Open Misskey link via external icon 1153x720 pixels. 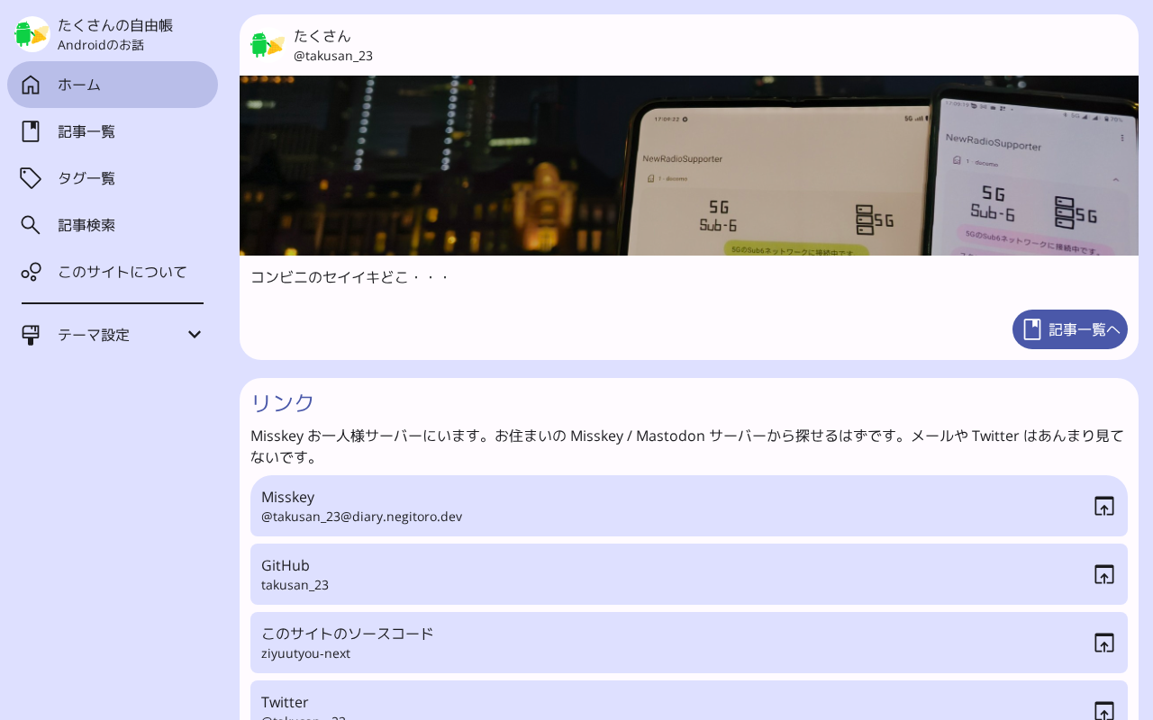pyautogui.click(x=1104, y=506)
